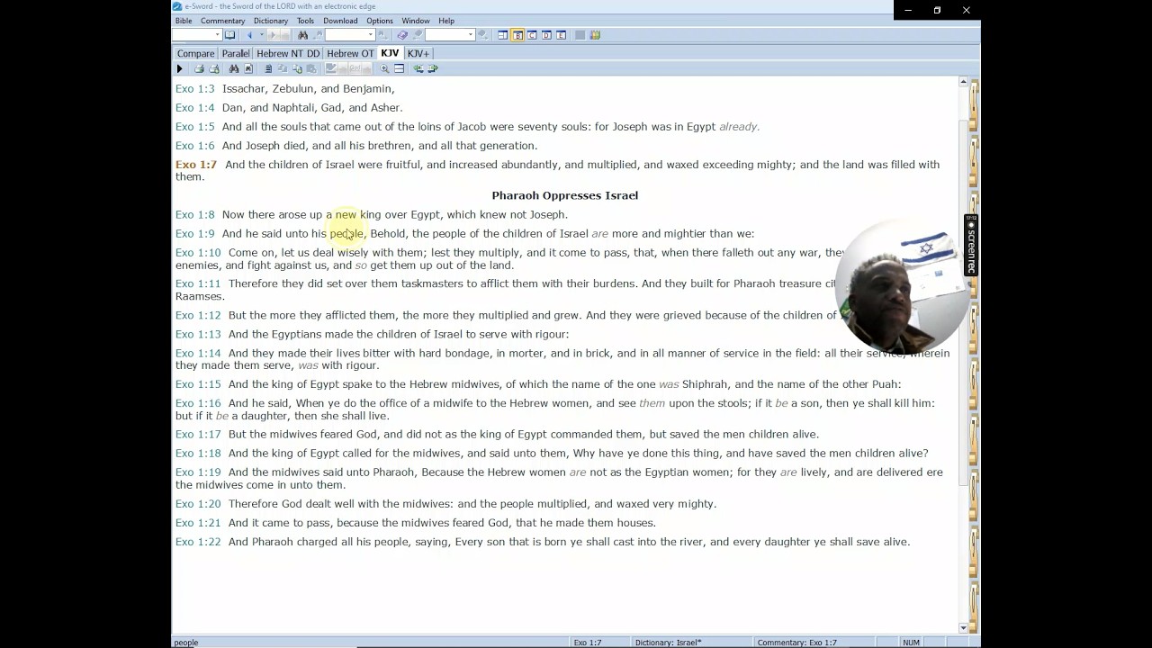This screenshot has width=1152, height=648.
Task: Switch to the Hebrew OT tab
Action: [x=350, y=53]
